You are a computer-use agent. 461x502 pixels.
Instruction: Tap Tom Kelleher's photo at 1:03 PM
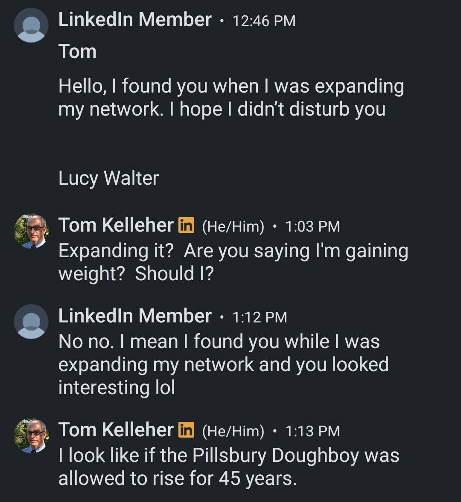[x=31, y=231]
